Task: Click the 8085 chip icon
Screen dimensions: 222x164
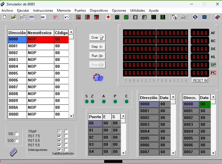Action: click(x=13, y=152)
